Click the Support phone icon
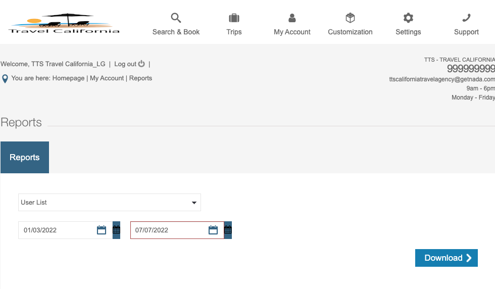The width and height of the screenshot is (495, 289). [466, 18]
